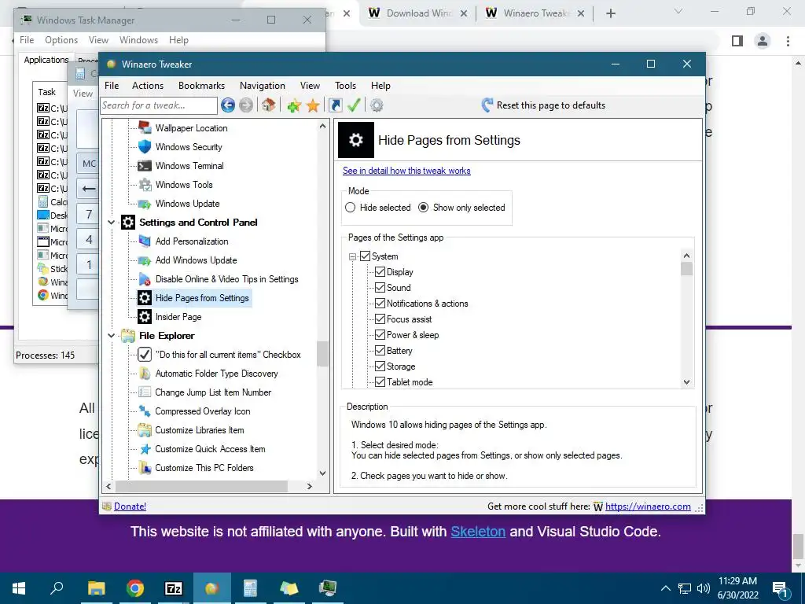Open See in detail how this tweak works link
The width and height of the screenshot is (805, 604).
[406, 171]
